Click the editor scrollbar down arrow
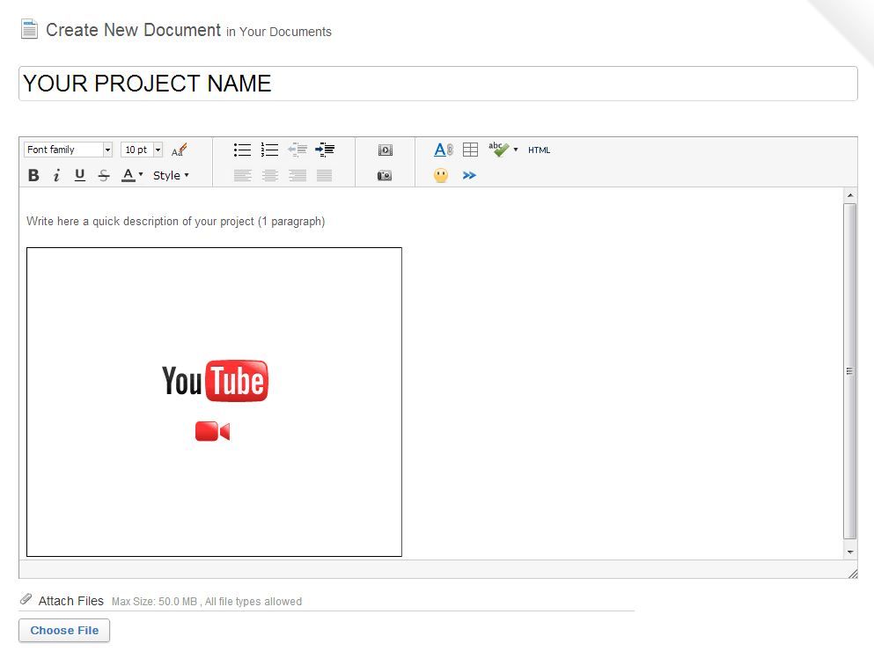This screenshot has height=651, width=874. [x=850, y=552]
